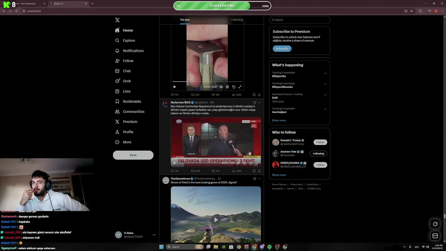This screenshot has width=446, height=251.
Task: Click the X search field
Action: (299, 20)
